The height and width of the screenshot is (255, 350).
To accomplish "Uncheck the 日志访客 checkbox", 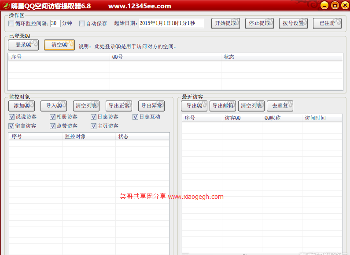I will pos(94,117).
